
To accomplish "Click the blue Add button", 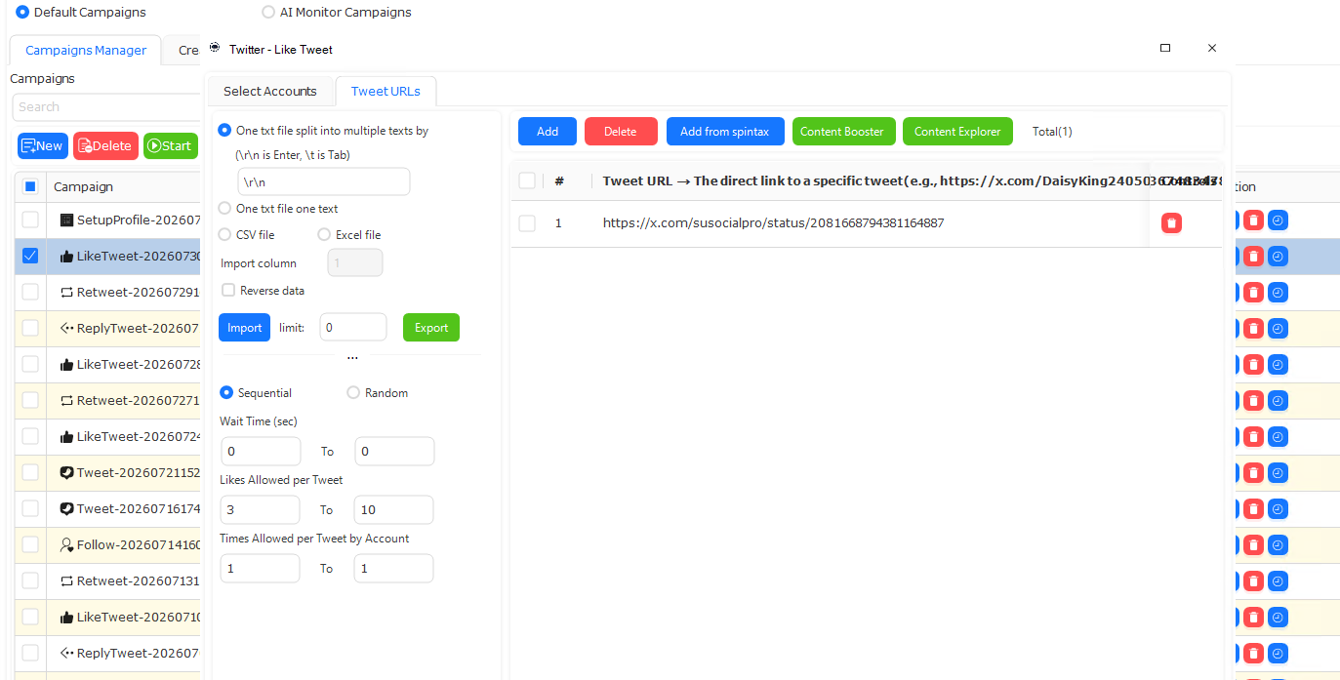I will point(548,132).
